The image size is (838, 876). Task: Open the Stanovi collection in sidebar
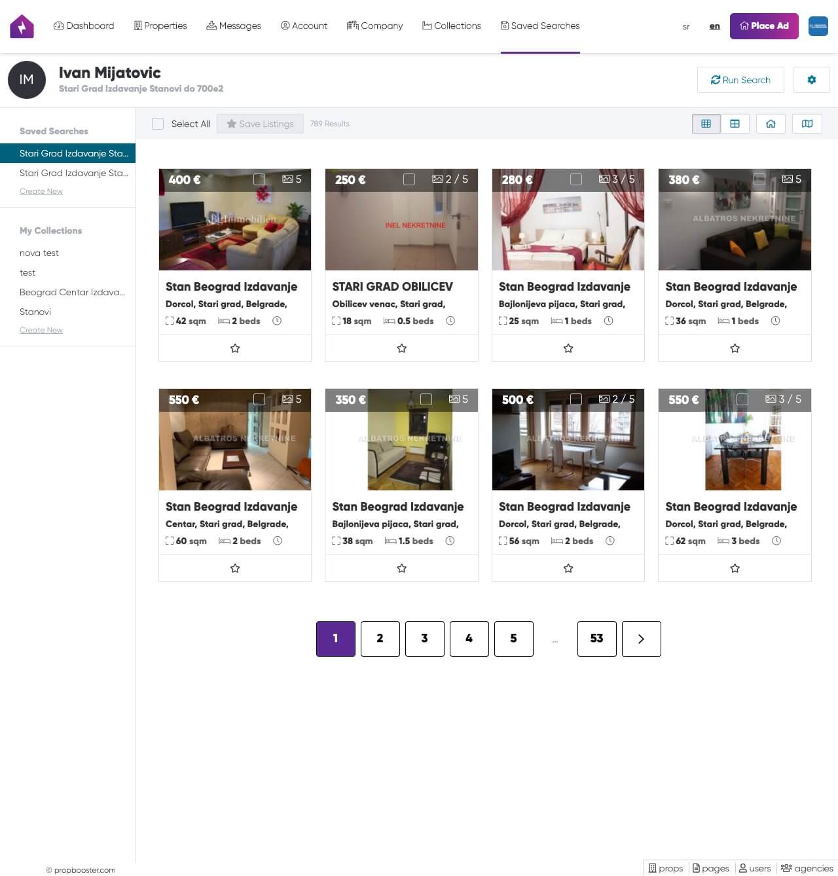pos(35,312)
